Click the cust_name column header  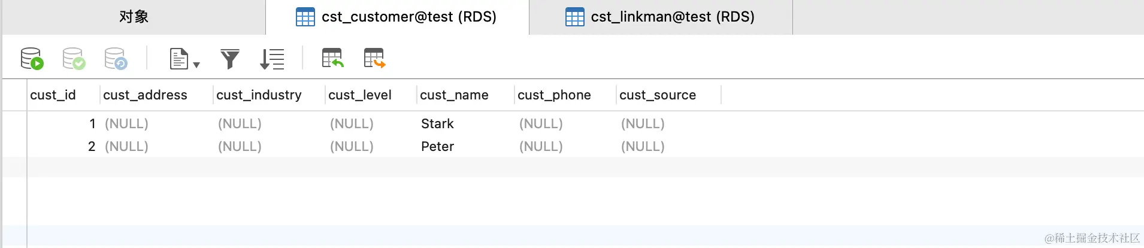pyautogui.click(x=454, y=95)
